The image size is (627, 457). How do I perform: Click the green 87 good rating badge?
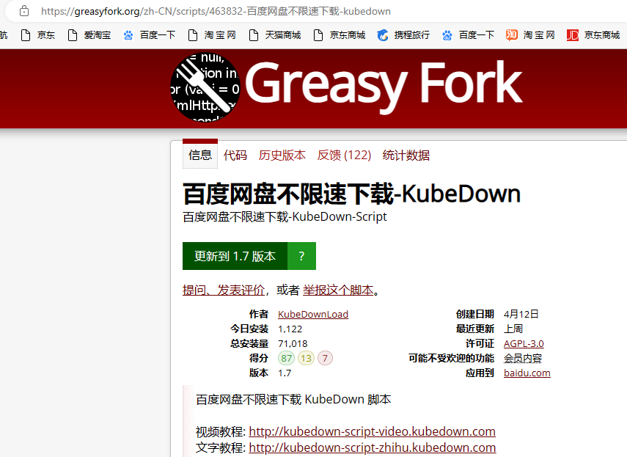point(286,358)
